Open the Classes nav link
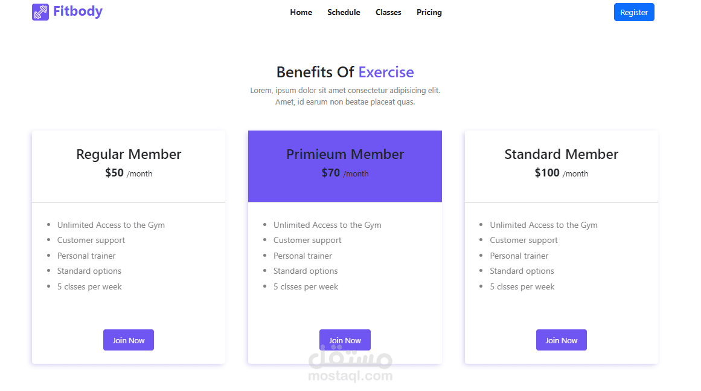Image resolution: width=701 pixels, height=391 pixels. [388, 13]
